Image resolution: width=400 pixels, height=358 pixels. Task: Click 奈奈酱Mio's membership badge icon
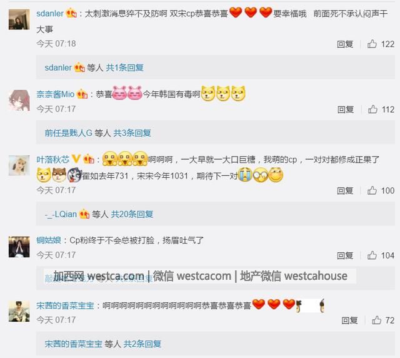pos(82,94)
